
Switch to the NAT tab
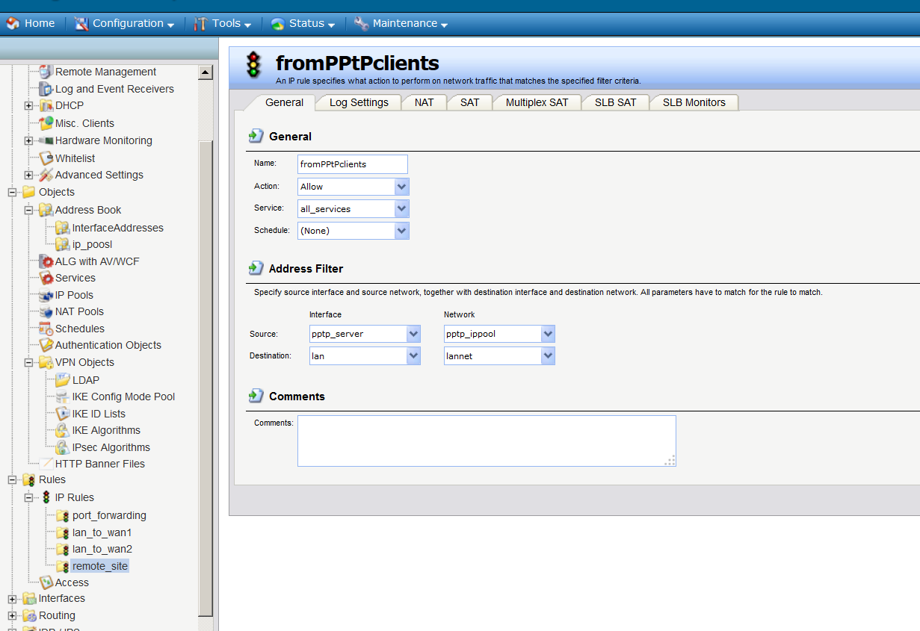click(x=424, y=102)
